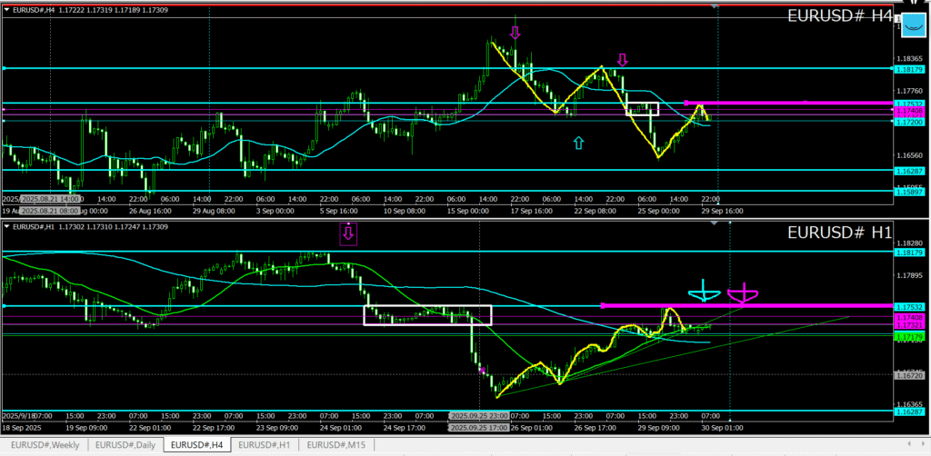Click chart shift triangle atop H4 chart
Image resolution: width=931 pixels, height=456 pixels.
(x=716, y=7)
